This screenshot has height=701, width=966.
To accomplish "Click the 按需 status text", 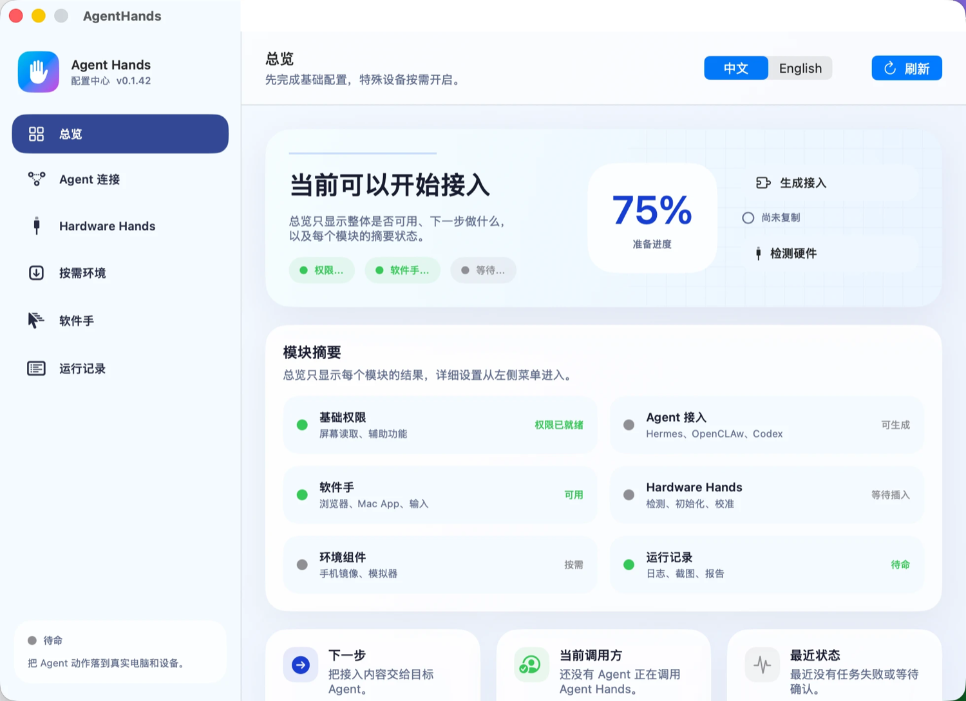I will [574, 565].
